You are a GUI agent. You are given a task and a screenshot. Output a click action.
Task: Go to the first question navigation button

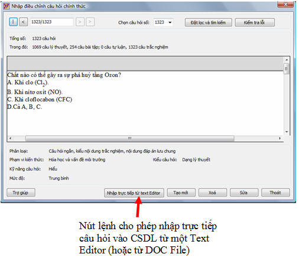(13, 22)
